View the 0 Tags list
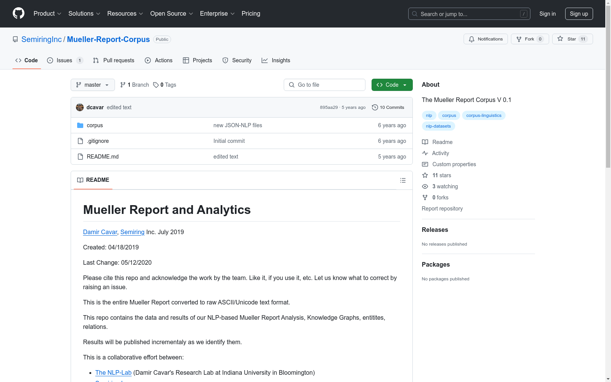Image resolution: width=611 pixels, height=382 pixels. pyautogui.click(x=165, y=85)
